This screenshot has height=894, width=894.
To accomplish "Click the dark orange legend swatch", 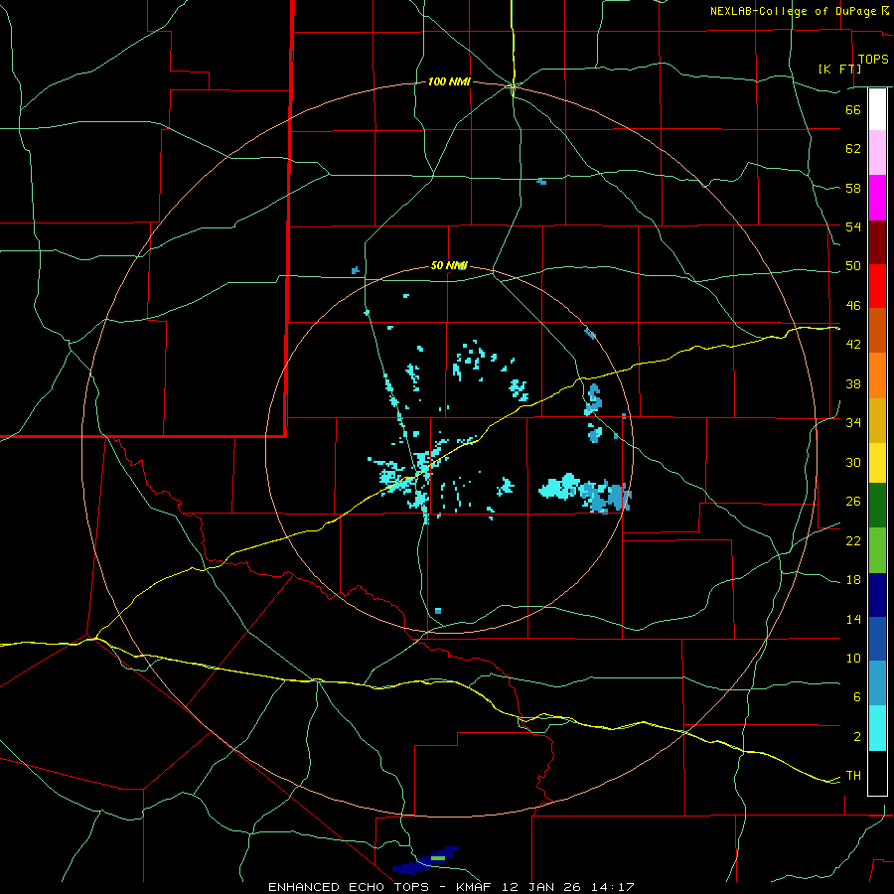I will point(877,331).
